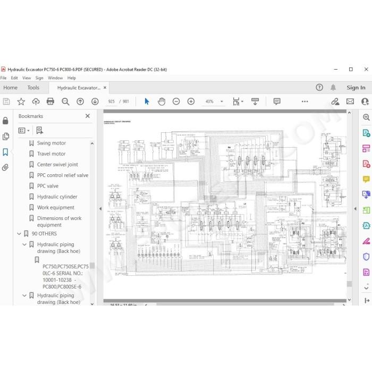Collapse the right tools pane arrow
The image size is (372, 372).
(x=355, y=209)
